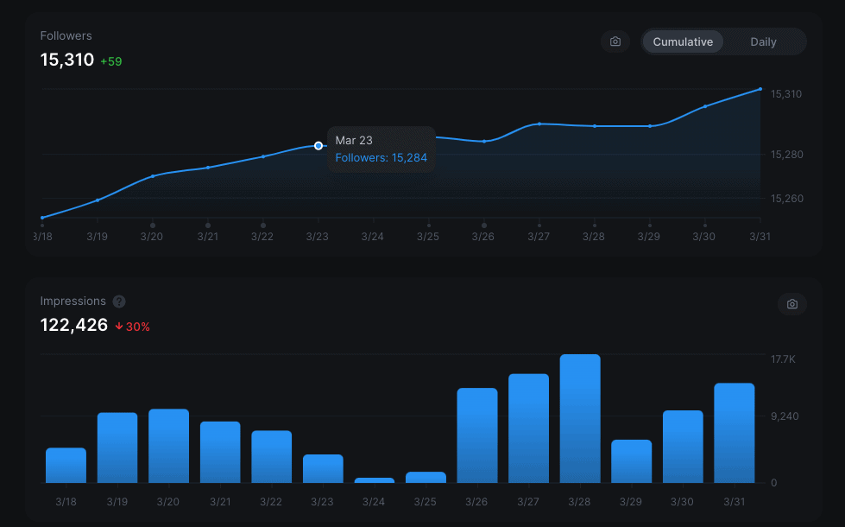Switch the Followers chart to Cumulative view
This screenshot has height=527, width=845.
click(683, 41)
